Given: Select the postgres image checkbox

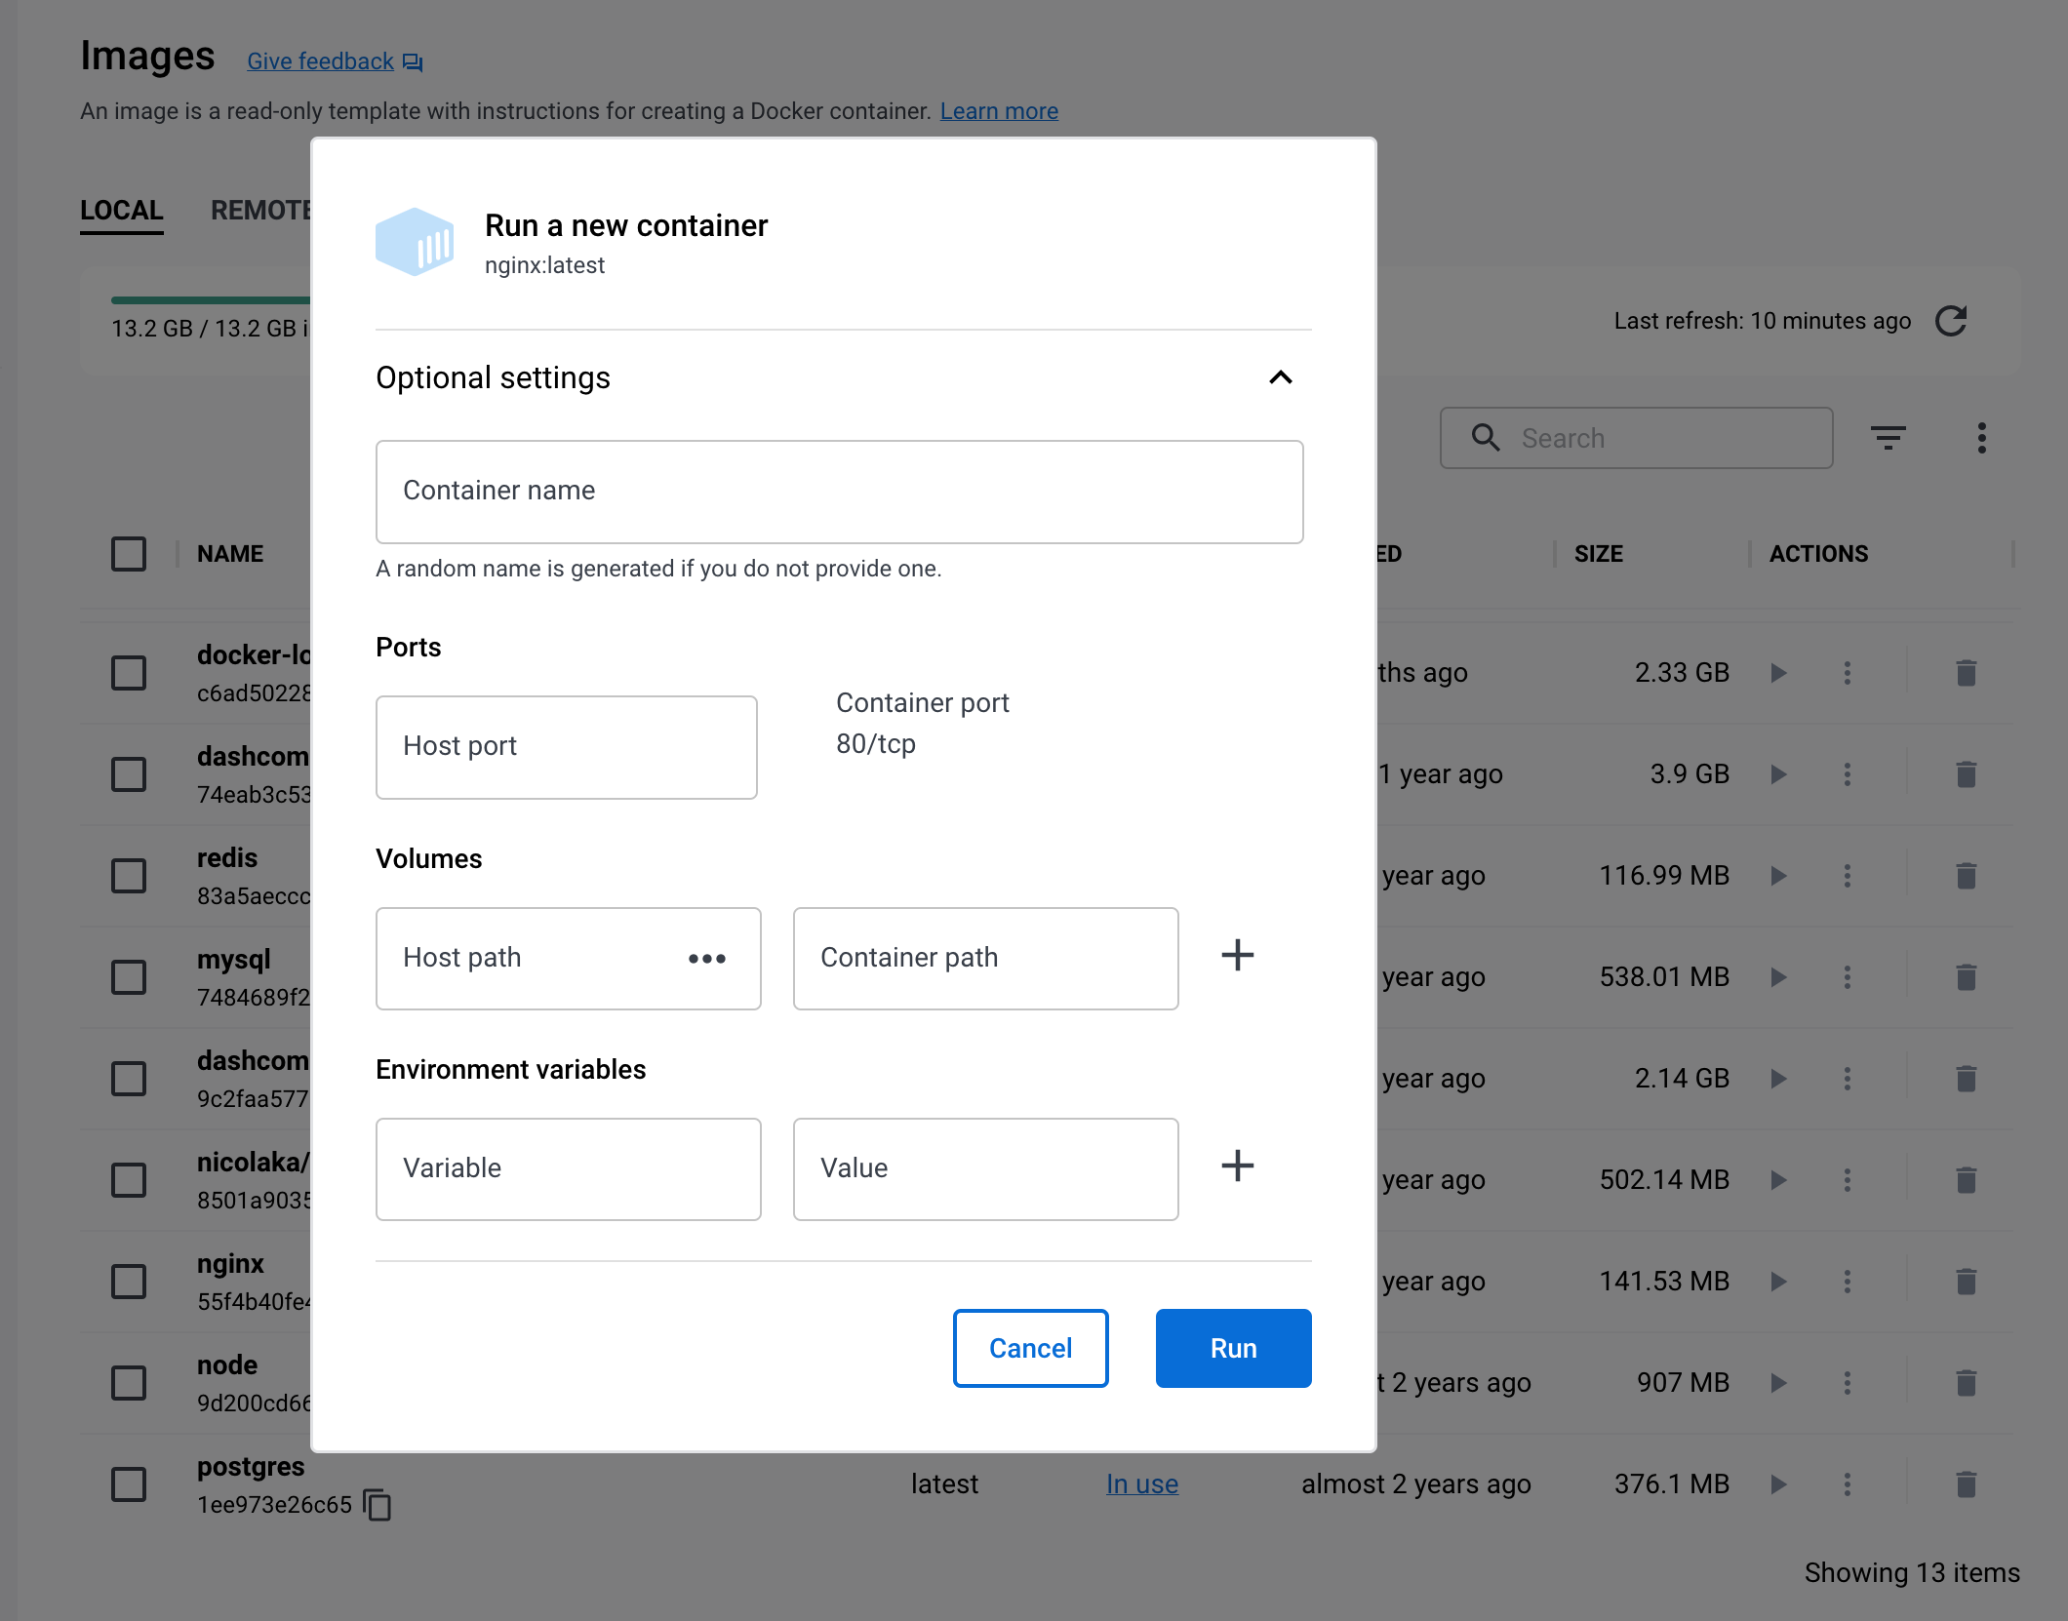Looking at the screenshot, I should [129, 1484].
